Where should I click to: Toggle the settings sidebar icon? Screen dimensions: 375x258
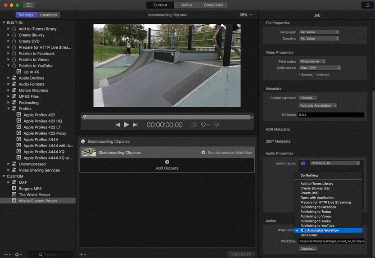pos(29,5)
